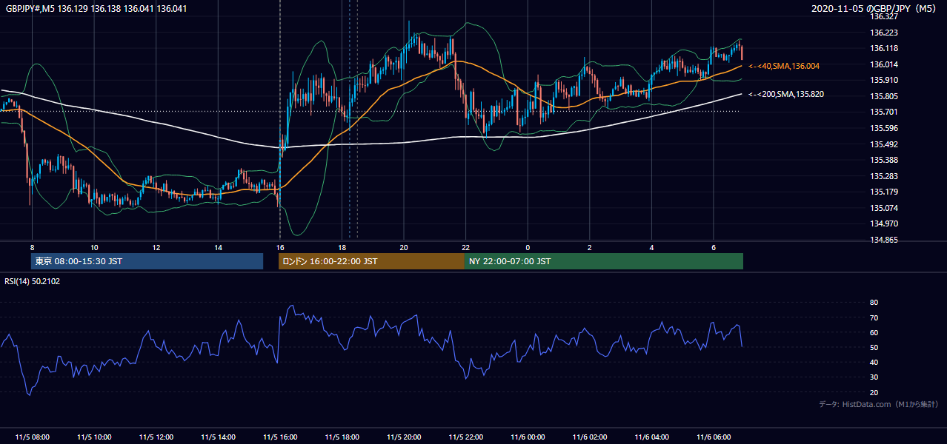Click the bottom date label 11/5 08:00
Screen dimensions: 947x444
tap(32, 437)
